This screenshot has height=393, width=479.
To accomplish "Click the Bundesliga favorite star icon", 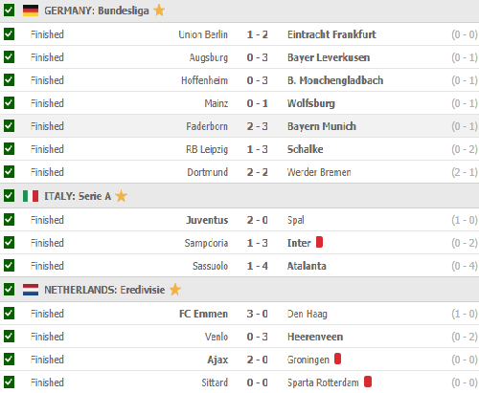I will point(159,11).
